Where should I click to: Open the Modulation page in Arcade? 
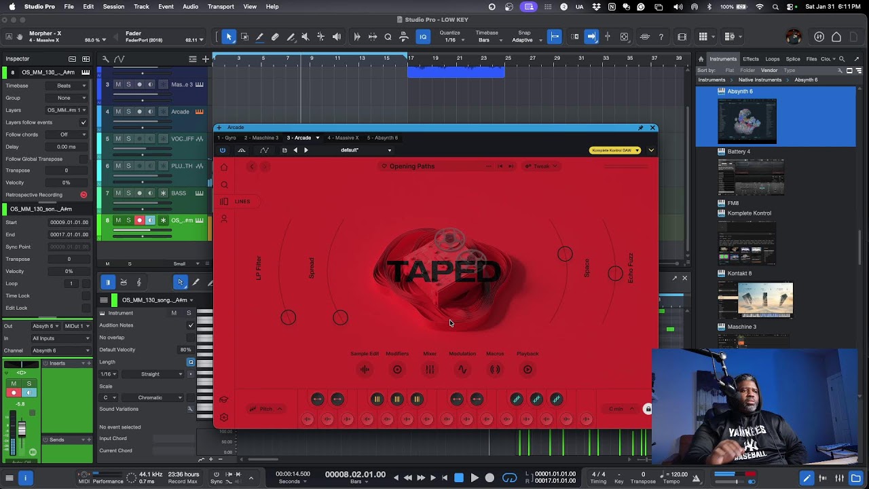pyautogui.click(x=462, y=369)
